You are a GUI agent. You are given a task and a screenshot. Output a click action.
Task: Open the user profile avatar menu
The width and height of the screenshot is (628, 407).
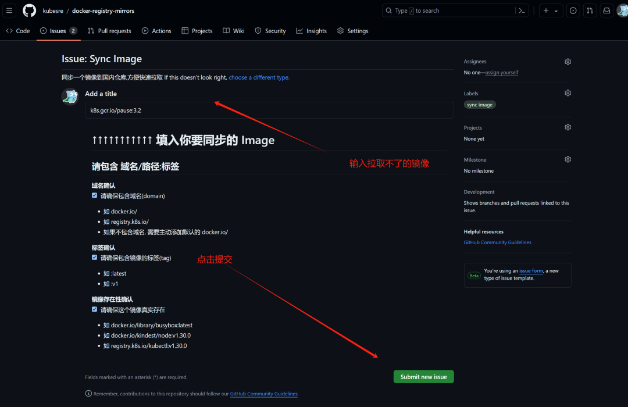[x=623, y=11]
